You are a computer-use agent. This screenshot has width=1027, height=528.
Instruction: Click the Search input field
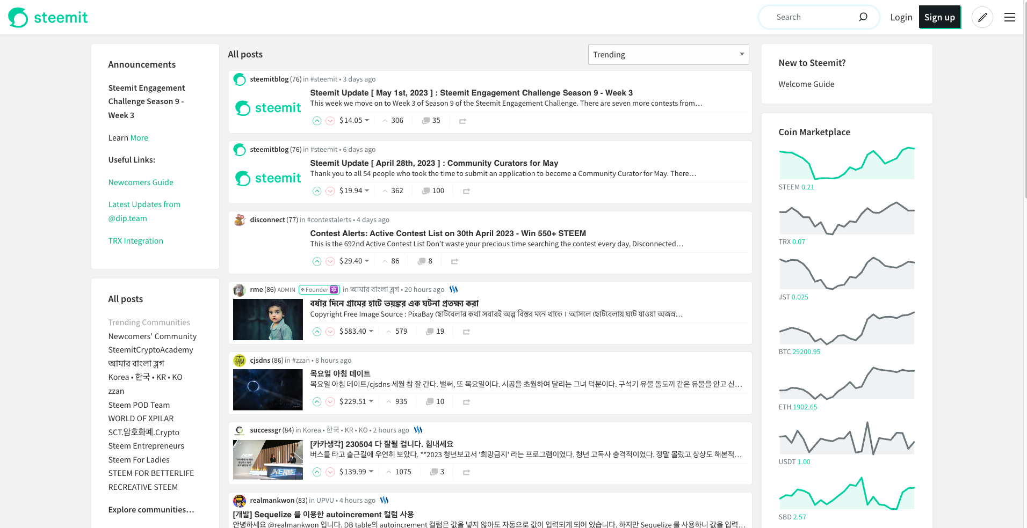click(x=814, y=17)
